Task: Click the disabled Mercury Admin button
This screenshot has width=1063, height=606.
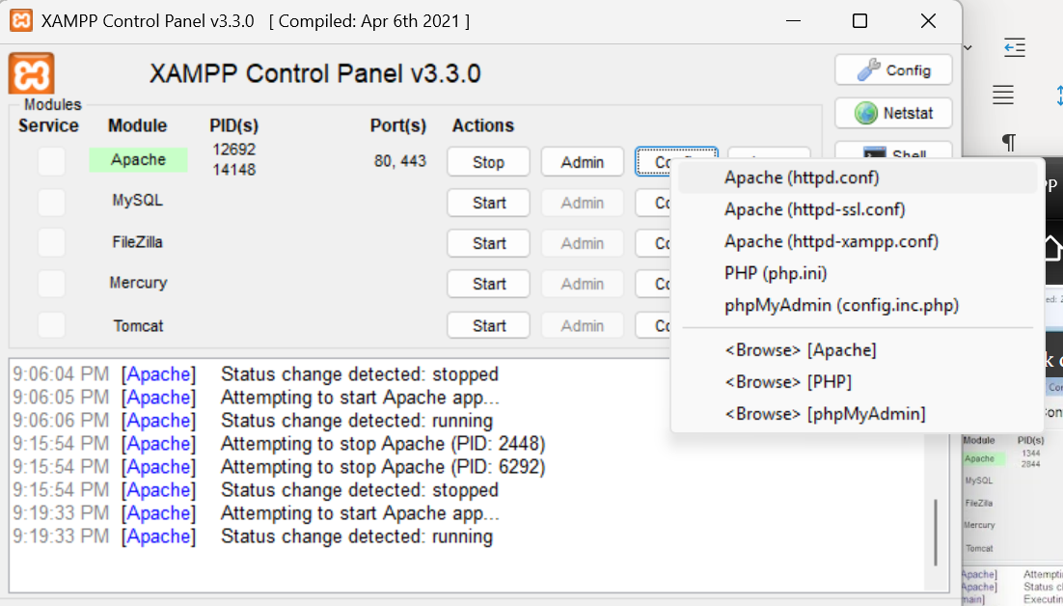Action: tap(582, 284)
